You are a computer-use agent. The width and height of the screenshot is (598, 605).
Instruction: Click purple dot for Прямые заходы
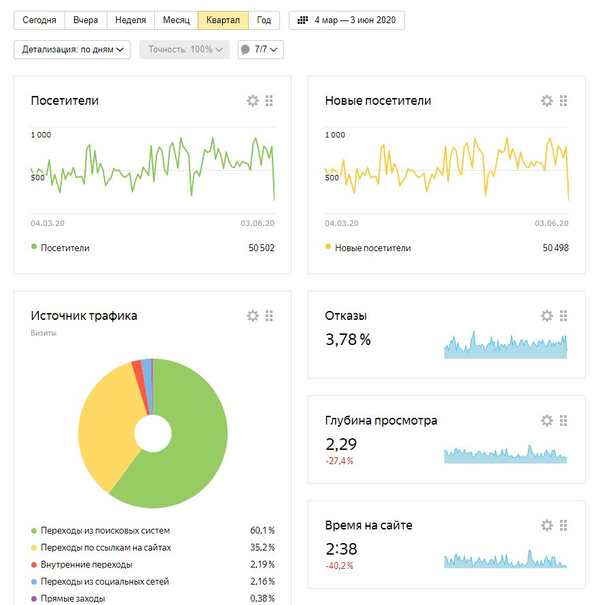coord(34,599)
